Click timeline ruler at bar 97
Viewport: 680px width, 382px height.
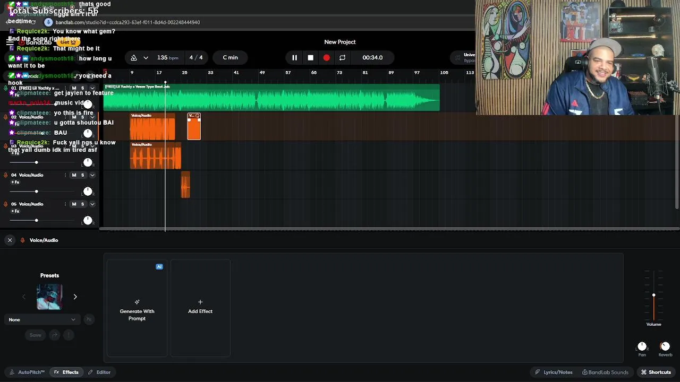pyautogui.click(x=417, y=73)
